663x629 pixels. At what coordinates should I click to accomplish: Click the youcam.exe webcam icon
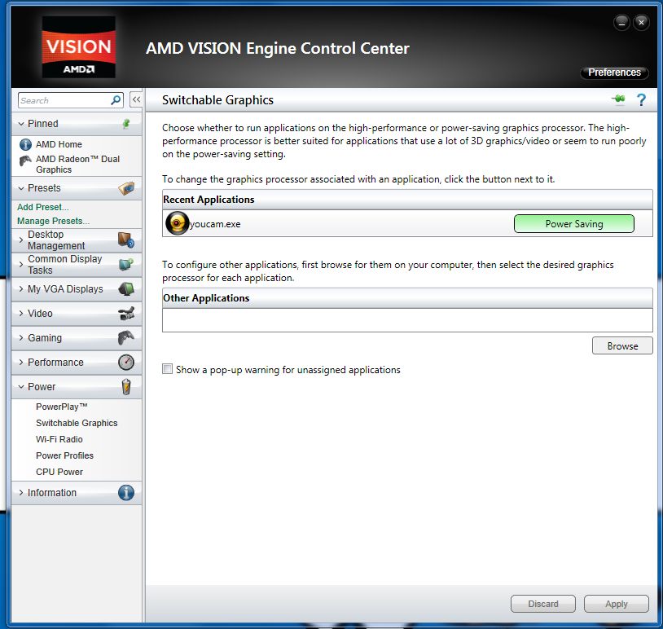point(177,223)
